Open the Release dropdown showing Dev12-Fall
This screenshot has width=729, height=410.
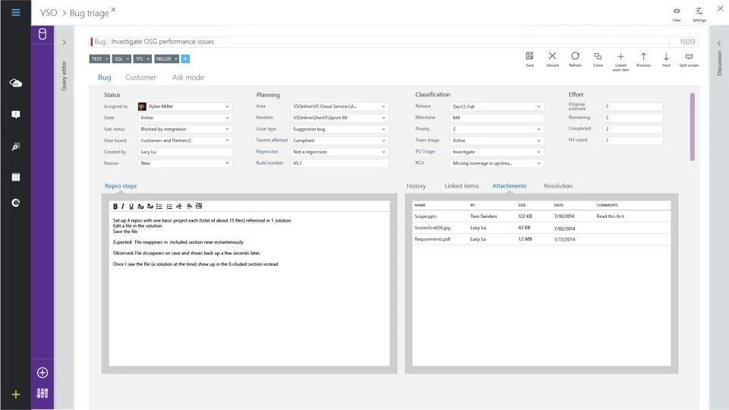(497, 106)
